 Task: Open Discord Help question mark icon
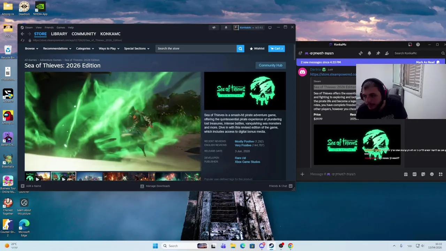point(418,45)
